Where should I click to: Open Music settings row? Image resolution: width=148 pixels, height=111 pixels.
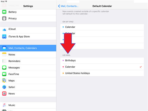point(28,105)
